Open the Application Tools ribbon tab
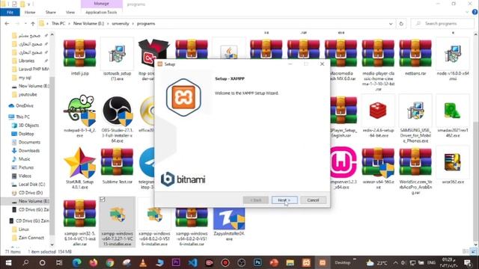 click(101, 12)
